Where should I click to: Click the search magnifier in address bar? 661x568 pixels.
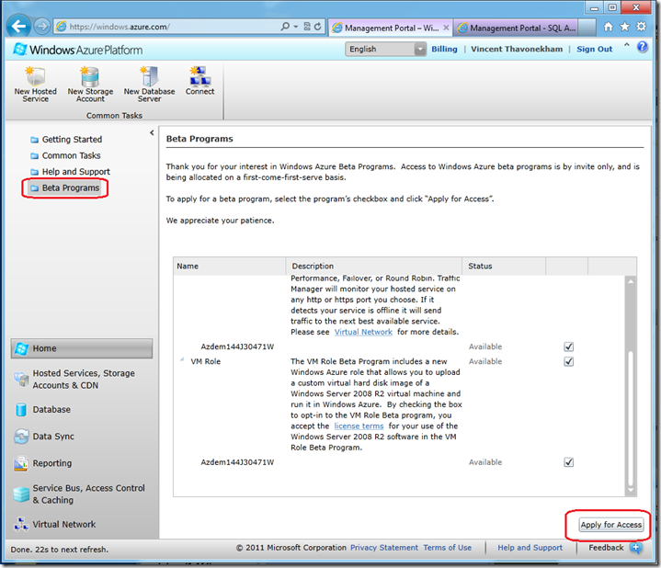click(285, 27)
